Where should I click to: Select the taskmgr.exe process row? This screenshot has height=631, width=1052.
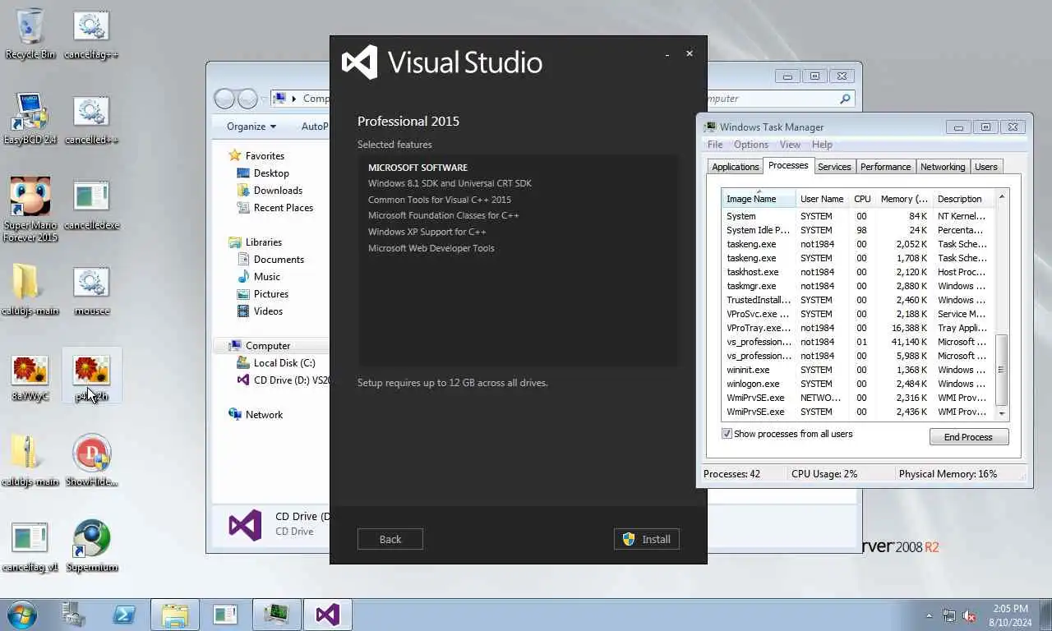point(858,286)
